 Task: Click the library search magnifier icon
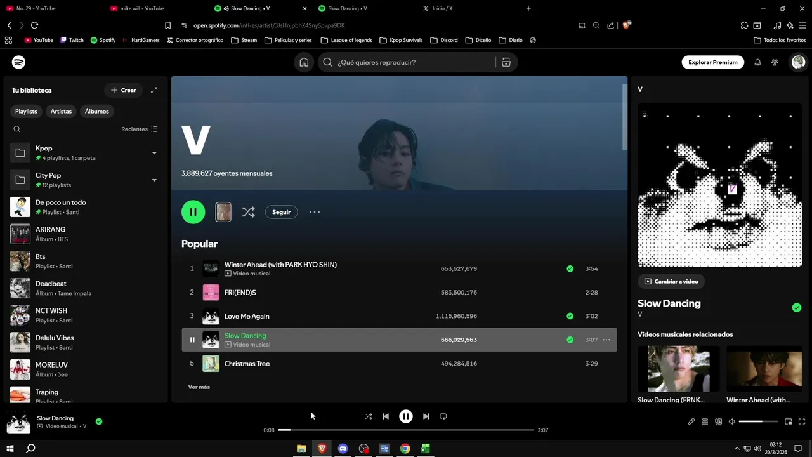(17, 129)
